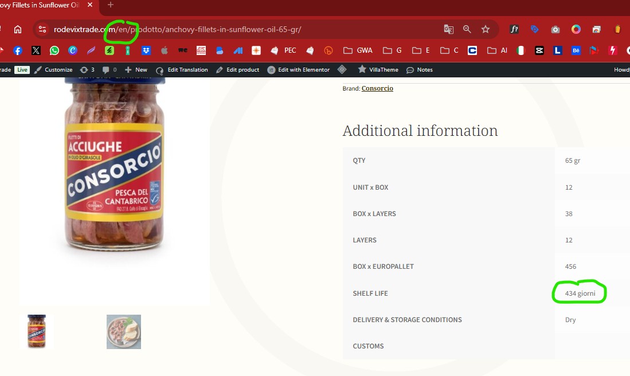
Task: Click the 'SHELF LIFE' row label
Action: (x=370, y=293)
